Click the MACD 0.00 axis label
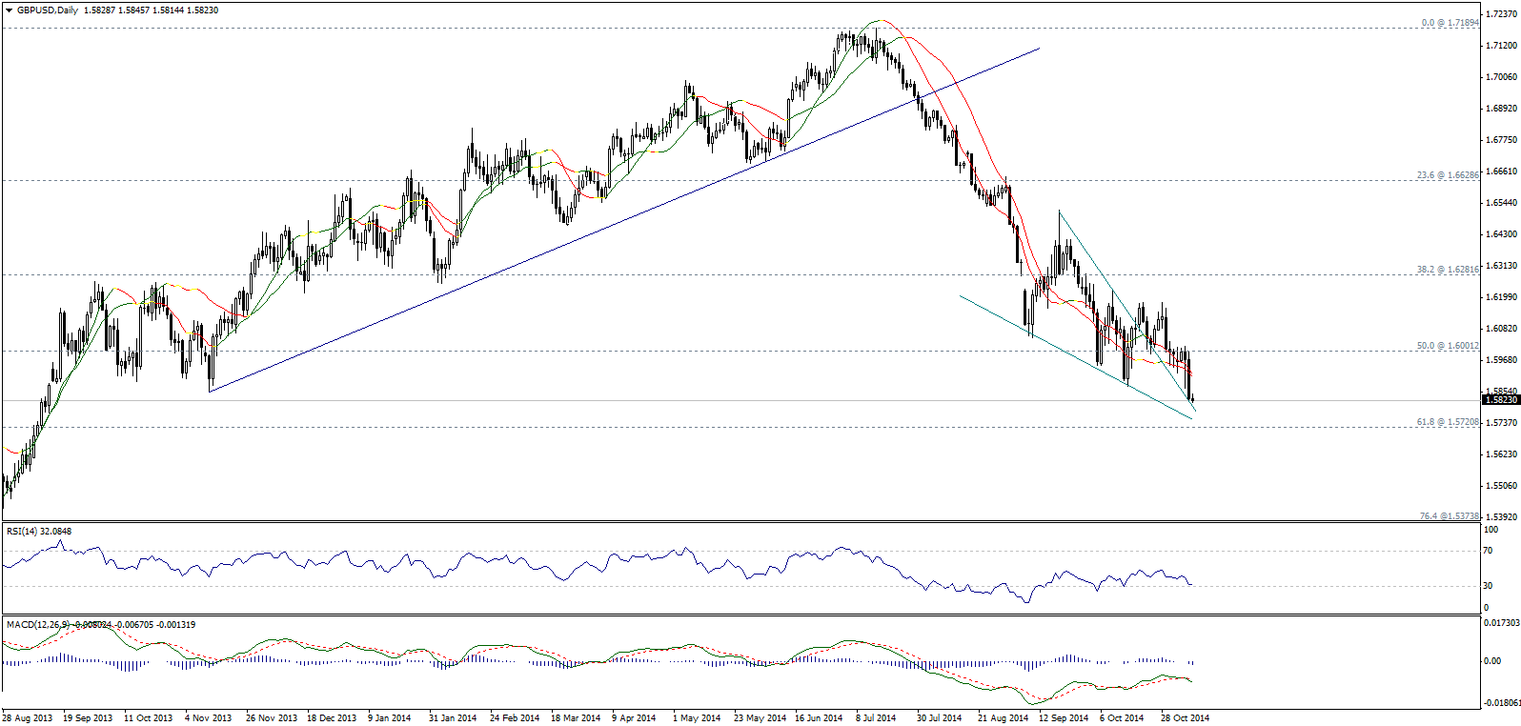 point(1492,660)
